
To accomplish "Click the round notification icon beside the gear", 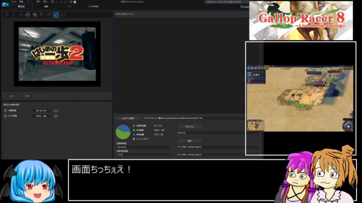I will click(x=75, y=2).
